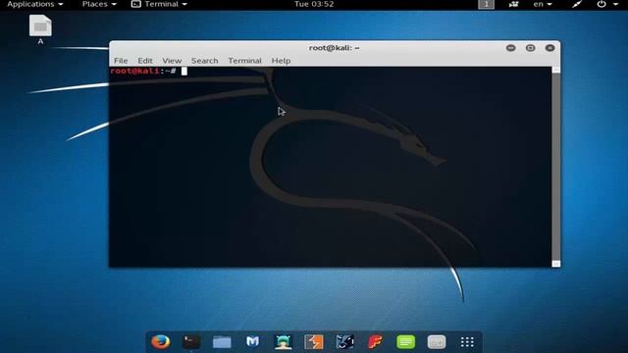628x353 pixels.
Task: Open desktop file named A
Action: (x=40, y=29)
